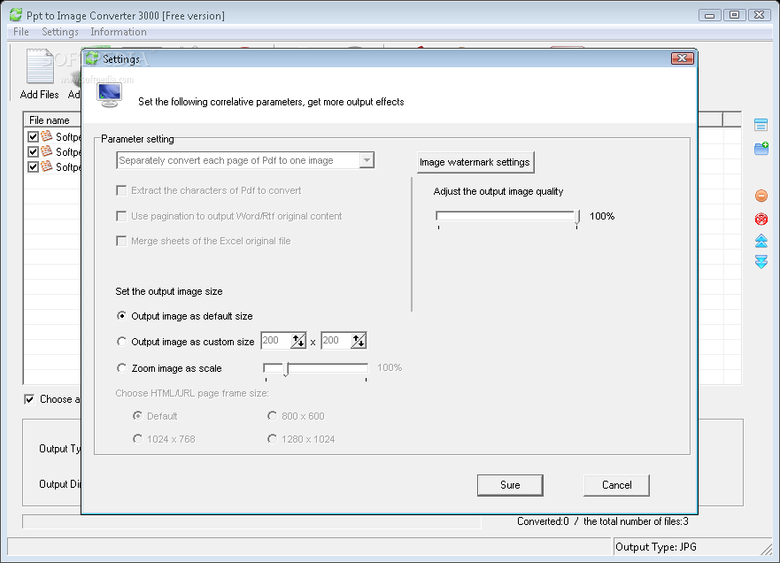Click the red clear all files icon

coord(761,219)
